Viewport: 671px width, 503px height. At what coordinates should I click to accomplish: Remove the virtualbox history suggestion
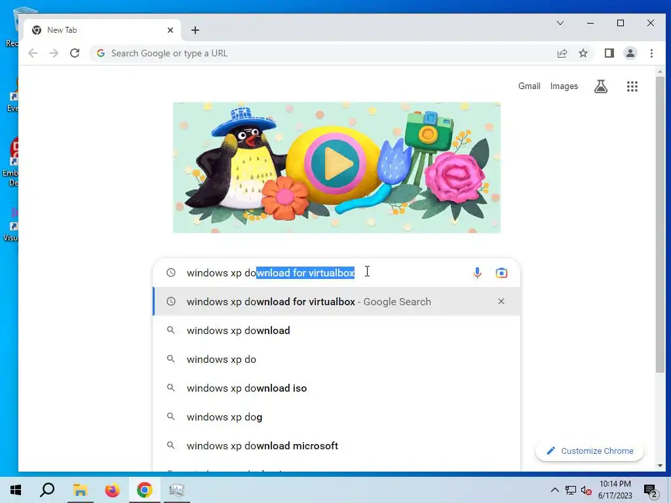tap(501, 301)
